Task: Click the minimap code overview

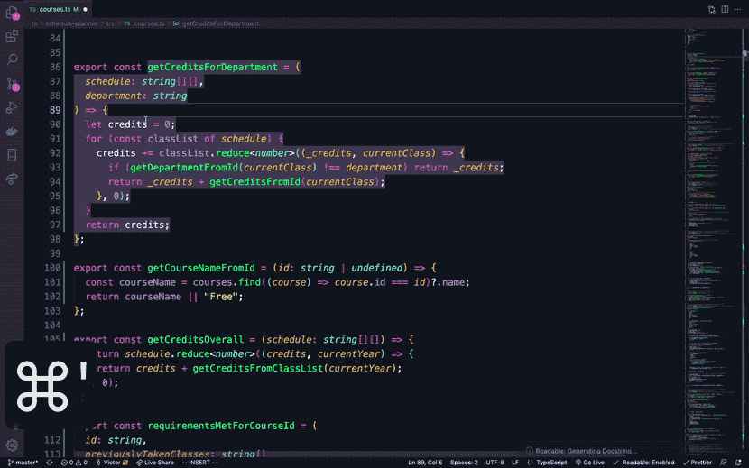Action: [713, 239]
